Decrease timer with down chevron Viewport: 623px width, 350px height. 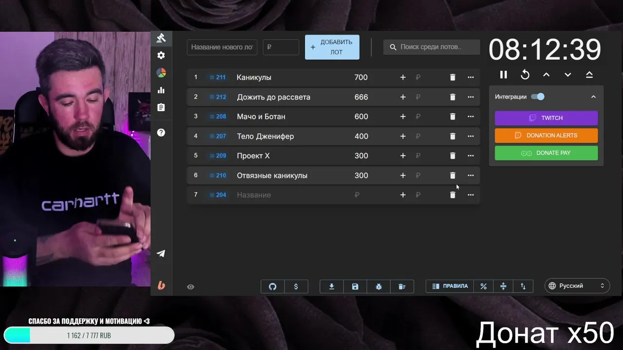[x=568, y=74]
